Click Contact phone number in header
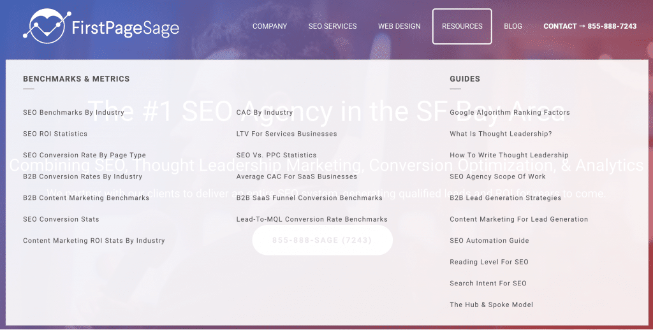653x330 pixels. [590, 26]
